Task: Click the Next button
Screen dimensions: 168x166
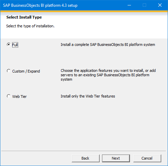Action: pos(116,158)
